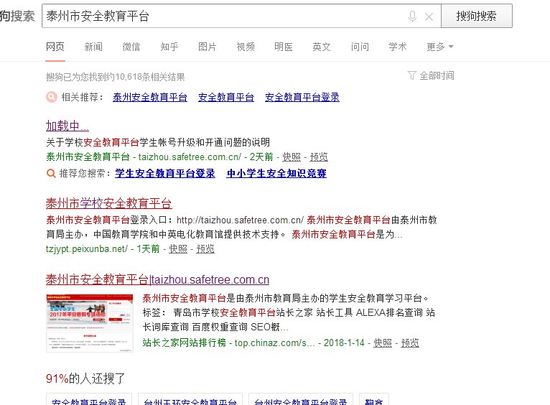The height and width of the screenshot is (405, 550).
Task: Open 预览 for tzjypt.peixunba.net result
Action: (205, 249)
